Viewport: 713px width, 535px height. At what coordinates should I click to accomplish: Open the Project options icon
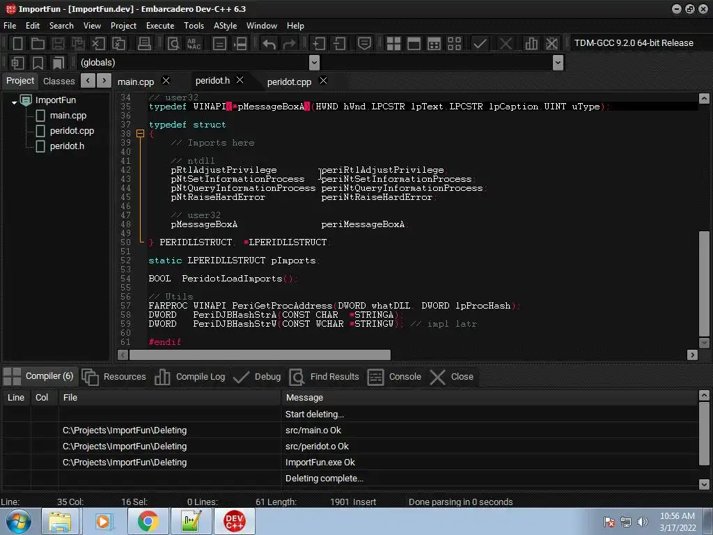pyautogui.click(x=364, y=44)
